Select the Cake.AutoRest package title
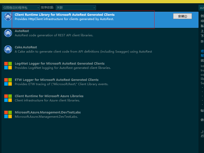The width and height of the screenshot is (204, 153). pos(26,47)
